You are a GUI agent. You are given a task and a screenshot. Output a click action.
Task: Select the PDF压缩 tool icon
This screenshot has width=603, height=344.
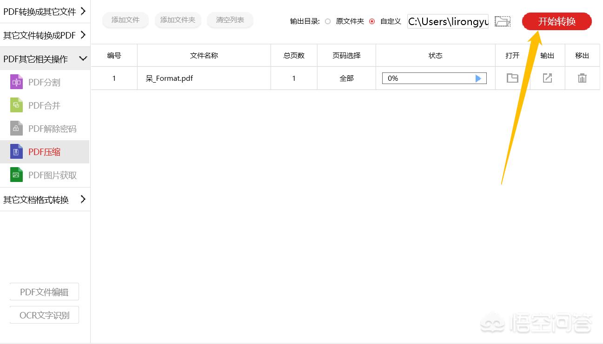pyautogui.click(x=17, y=151)
